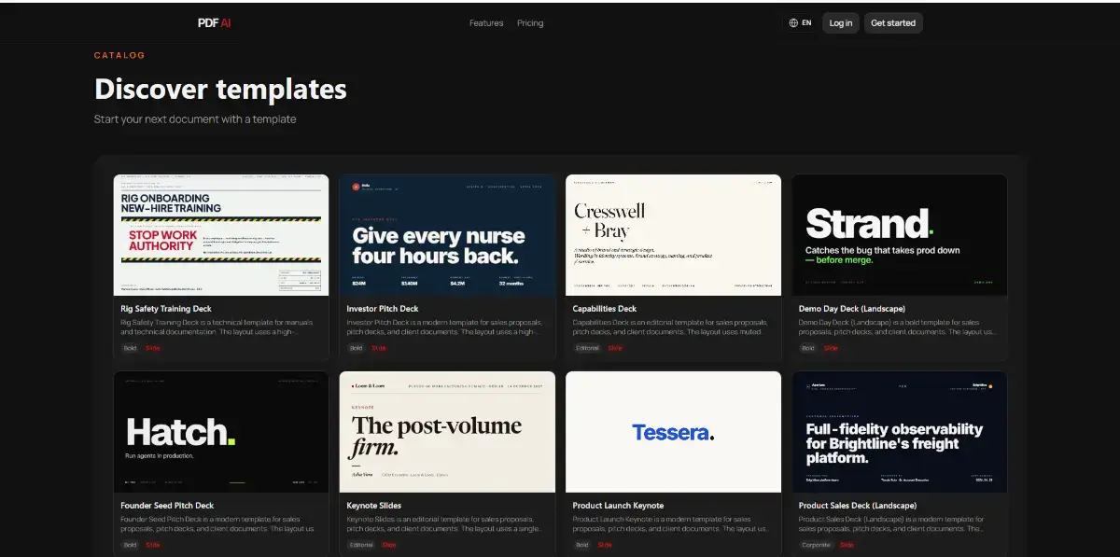Screen dimensions: 1120x557
Task: Open the Demo Day Deck thumbnail
Action: pyautogui.click(x=900, y=235)
